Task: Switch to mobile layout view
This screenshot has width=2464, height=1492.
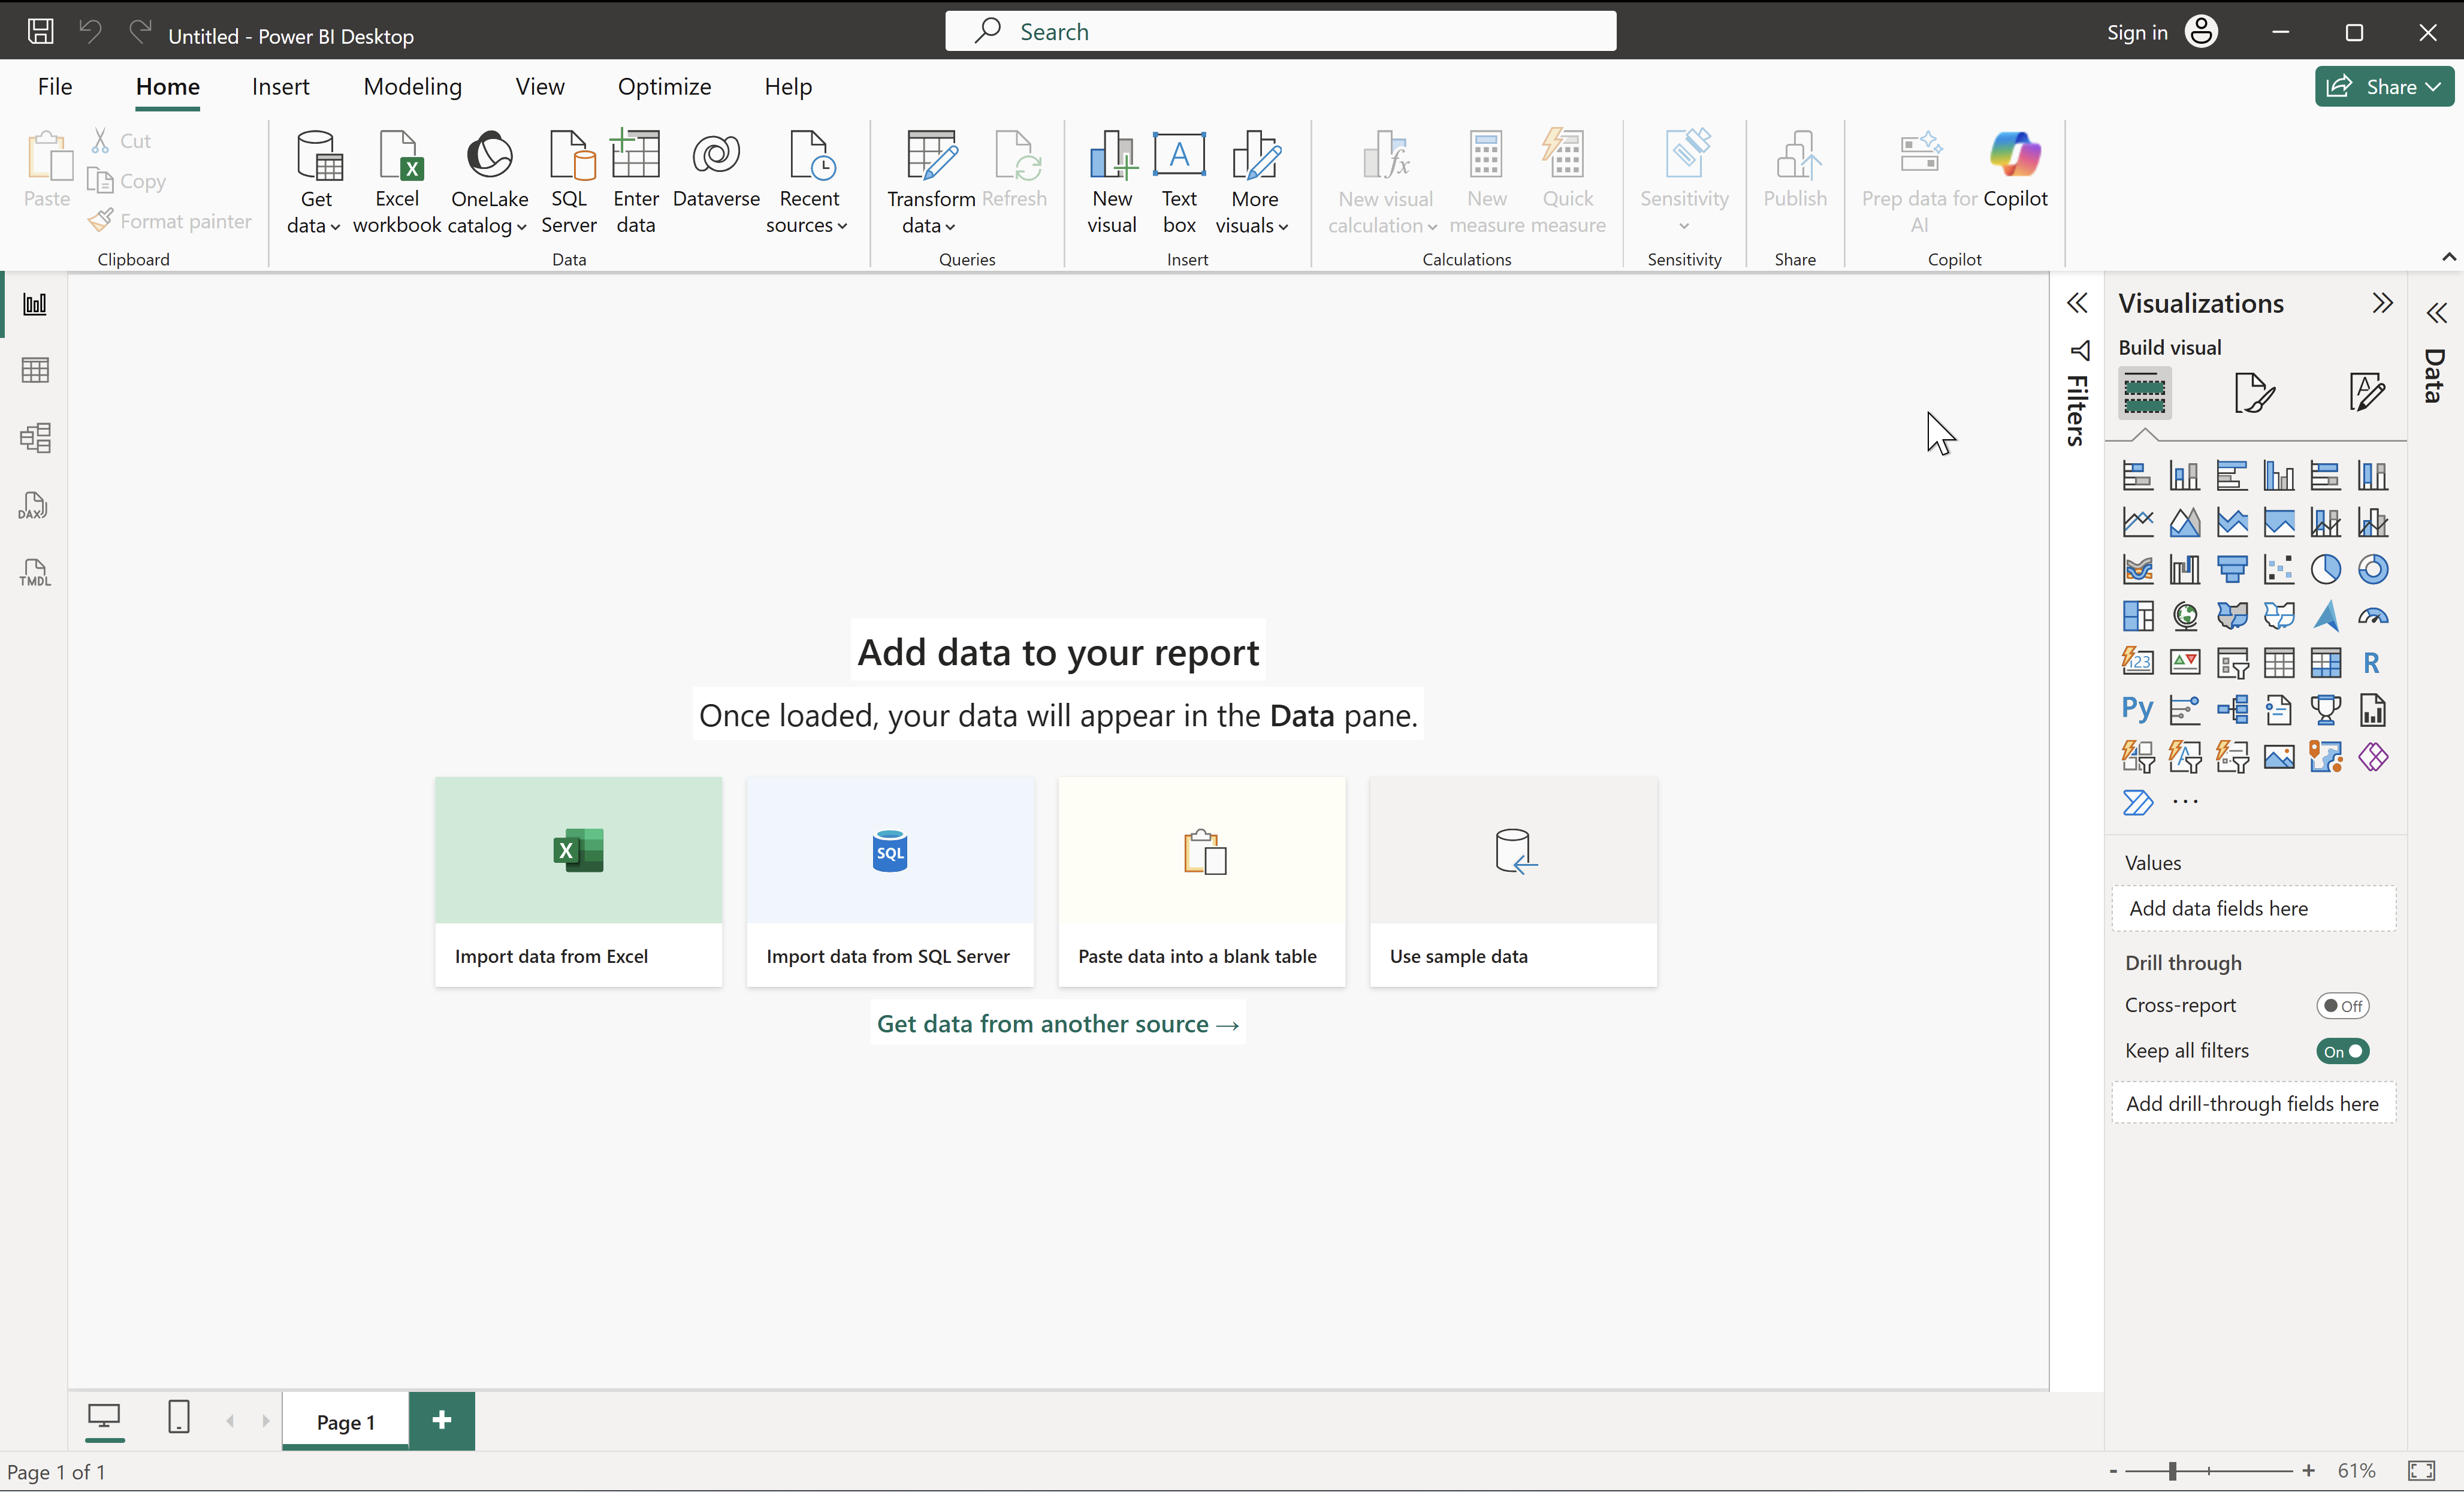Action: click(x=179, y=1418)
